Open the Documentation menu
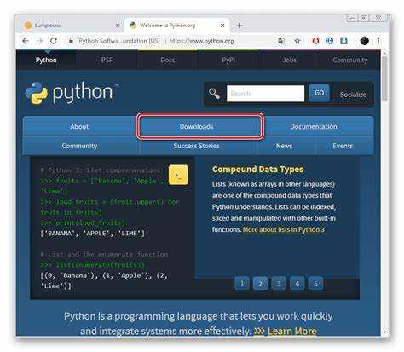 tap(314, 126)
